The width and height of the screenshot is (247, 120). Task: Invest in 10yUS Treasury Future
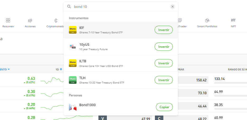164,46
